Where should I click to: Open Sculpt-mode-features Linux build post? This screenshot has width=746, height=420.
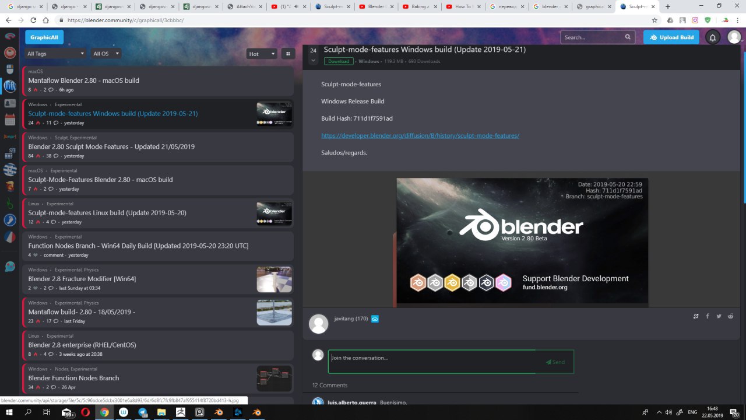(107, 213)
